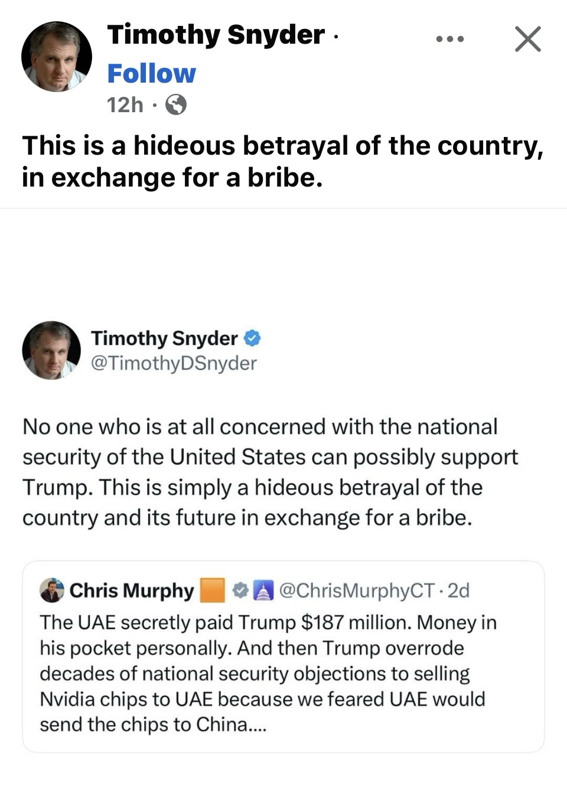
Task: Click the orange square next to Chris Murphy
Action: 213,590
